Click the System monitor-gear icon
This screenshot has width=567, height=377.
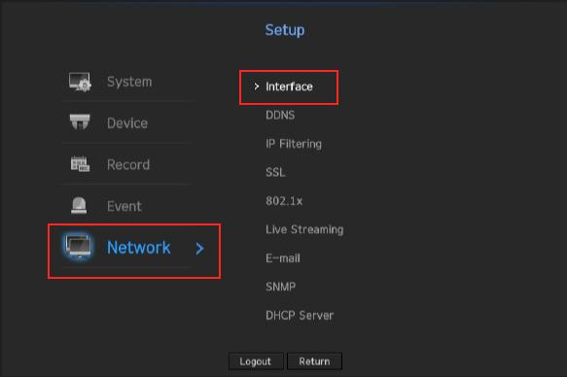pos(80,82)
